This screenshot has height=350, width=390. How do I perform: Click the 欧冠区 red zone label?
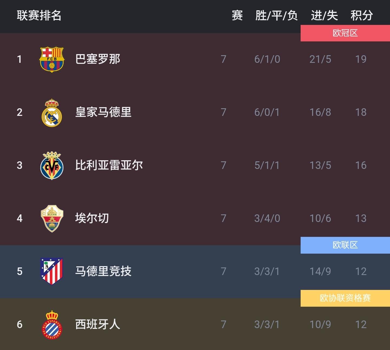click(345, 33)
